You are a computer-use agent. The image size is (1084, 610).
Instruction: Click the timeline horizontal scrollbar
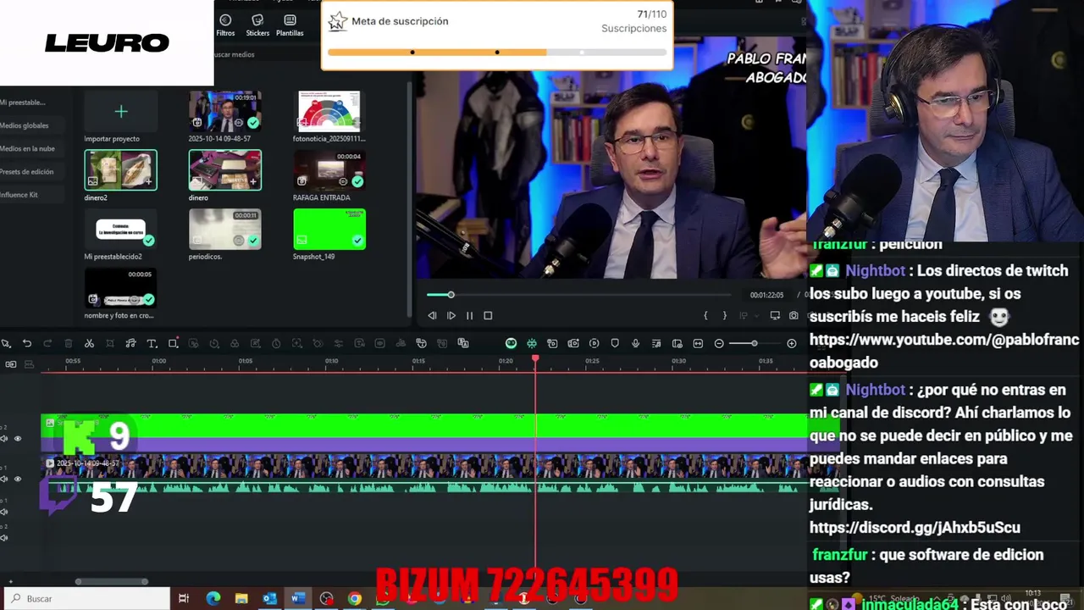112,581
